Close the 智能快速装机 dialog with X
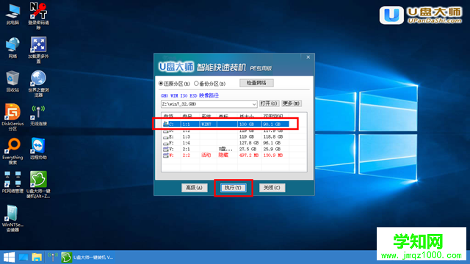This screenshot has width=470, height=264. (x=308, y=57)
